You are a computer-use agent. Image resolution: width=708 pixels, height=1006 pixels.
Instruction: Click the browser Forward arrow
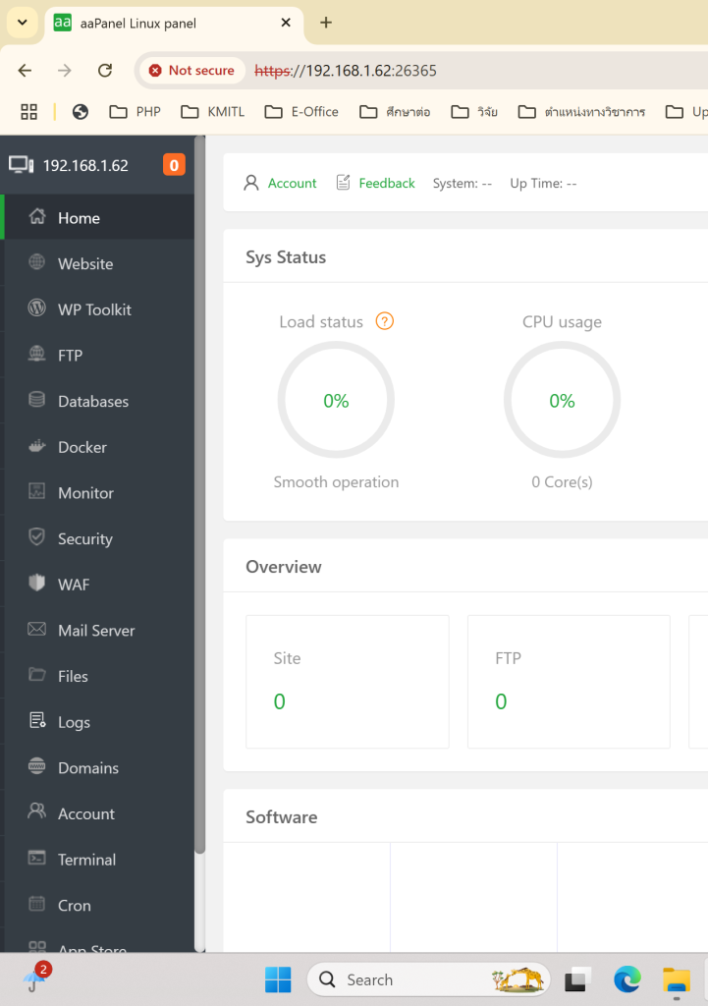[x=65, y=71]
